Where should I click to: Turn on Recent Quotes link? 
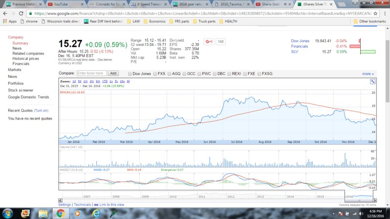click(41, 111)
